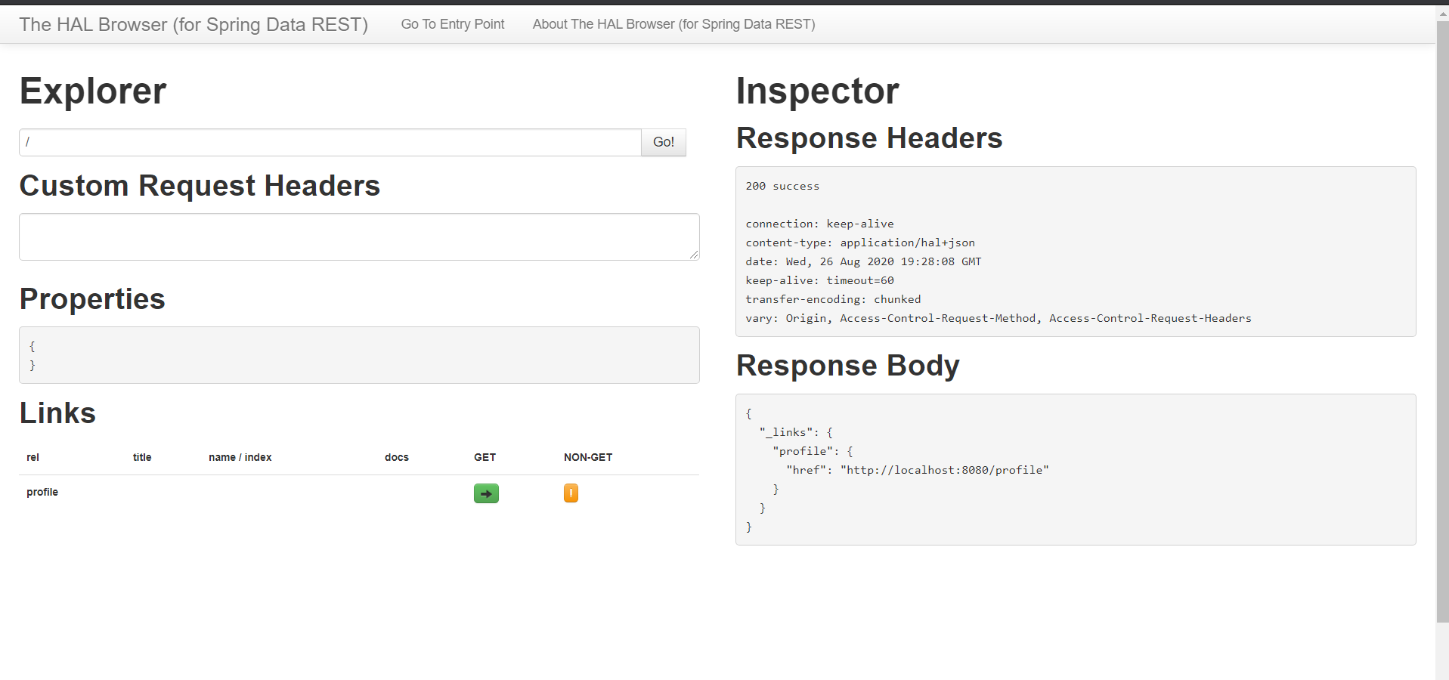Focus the Explorer URL input field
This screenshot has width=1449, height=680.
click(329, 142)
